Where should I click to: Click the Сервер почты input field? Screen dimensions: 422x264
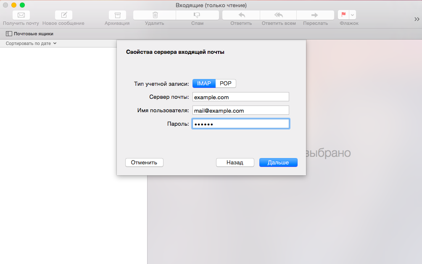pos(240,97)
